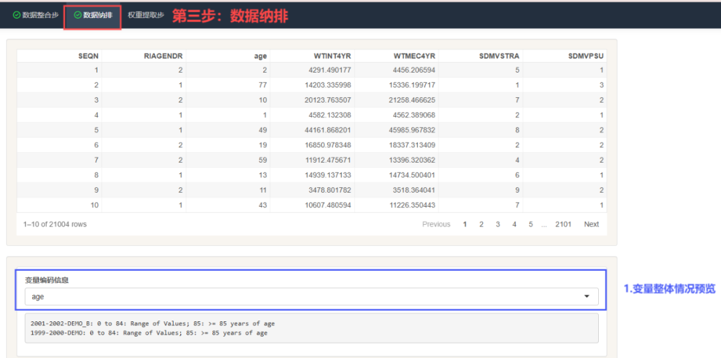721x358 pixels.
Task: Click the 1–10 of 21004 rows text
Action: pyautogui.click(x=55, y=224)
